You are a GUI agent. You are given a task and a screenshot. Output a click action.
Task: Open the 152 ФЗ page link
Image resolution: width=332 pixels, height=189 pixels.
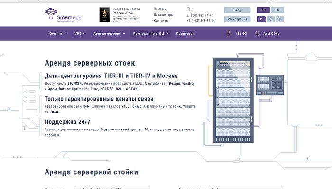[x=241, y=34]
